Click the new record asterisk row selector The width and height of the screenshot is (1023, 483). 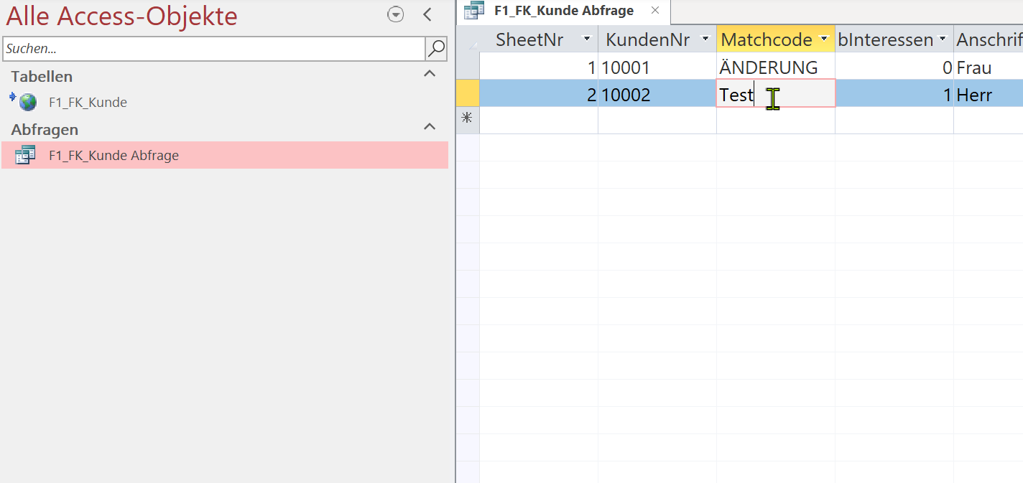click(x=467, y=118)
